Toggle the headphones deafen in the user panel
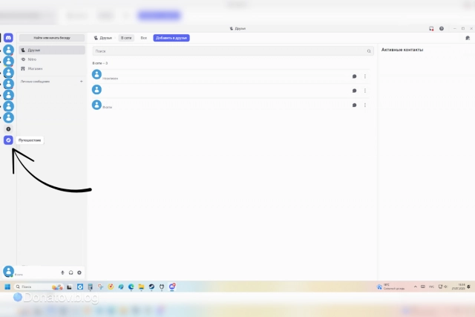Screen dimensions: 475x317 [71, 272]
